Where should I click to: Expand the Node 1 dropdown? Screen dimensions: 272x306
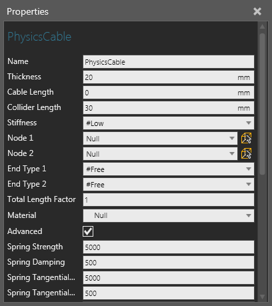point(160,138)
